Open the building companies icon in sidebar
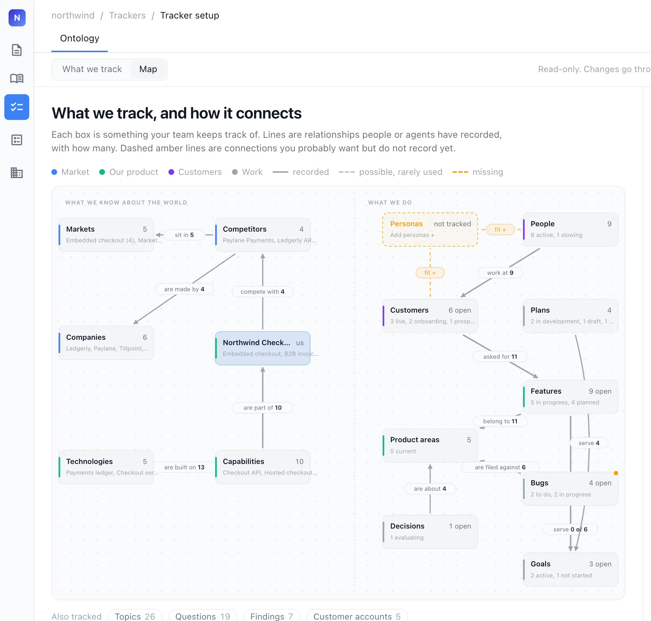The width and height of the screenshot is (651, 621). (17, 173)
